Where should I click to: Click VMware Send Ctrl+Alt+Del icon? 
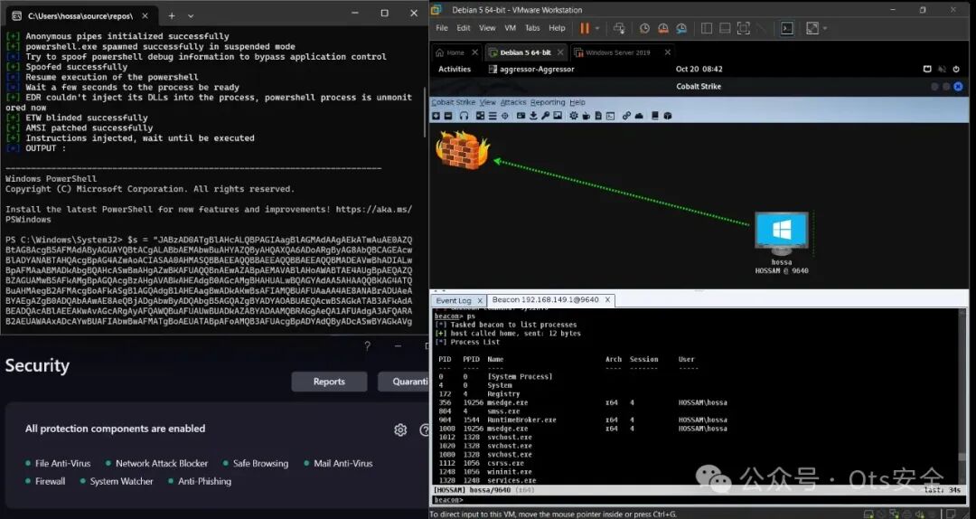(619, 28)
